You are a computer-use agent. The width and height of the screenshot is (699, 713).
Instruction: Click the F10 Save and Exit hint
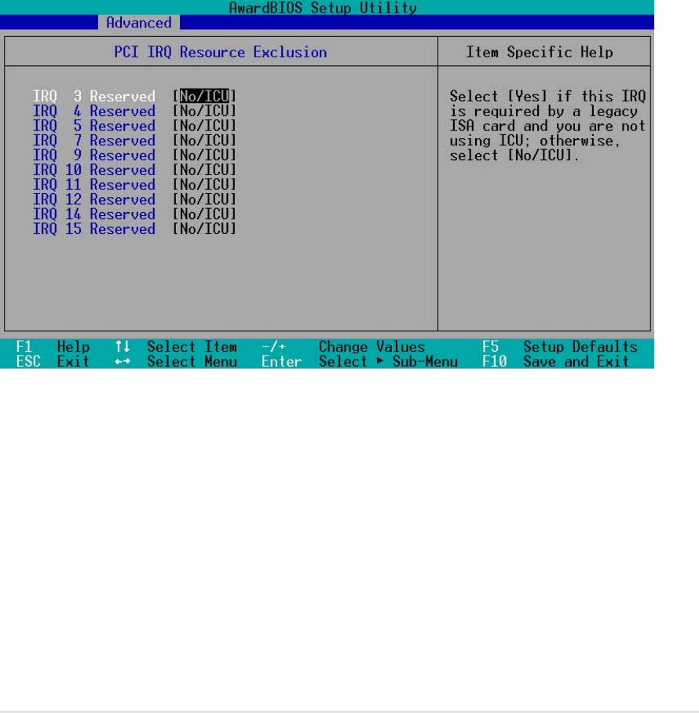point(556,361)
